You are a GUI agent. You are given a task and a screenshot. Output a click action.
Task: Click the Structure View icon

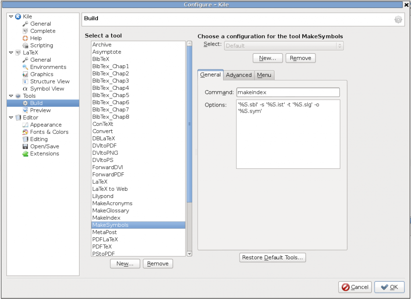coord(25,81)
